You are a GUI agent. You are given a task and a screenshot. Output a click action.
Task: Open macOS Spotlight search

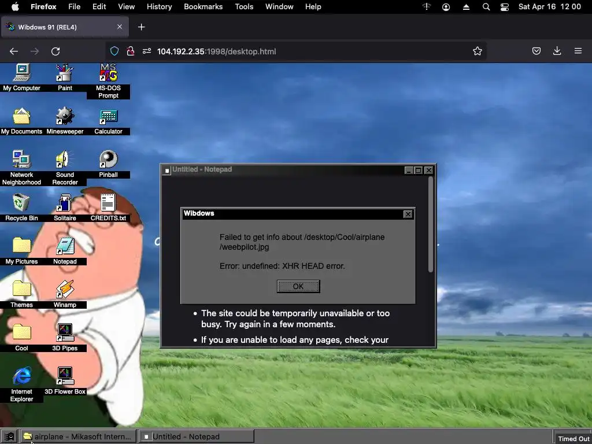pos(486,7)
